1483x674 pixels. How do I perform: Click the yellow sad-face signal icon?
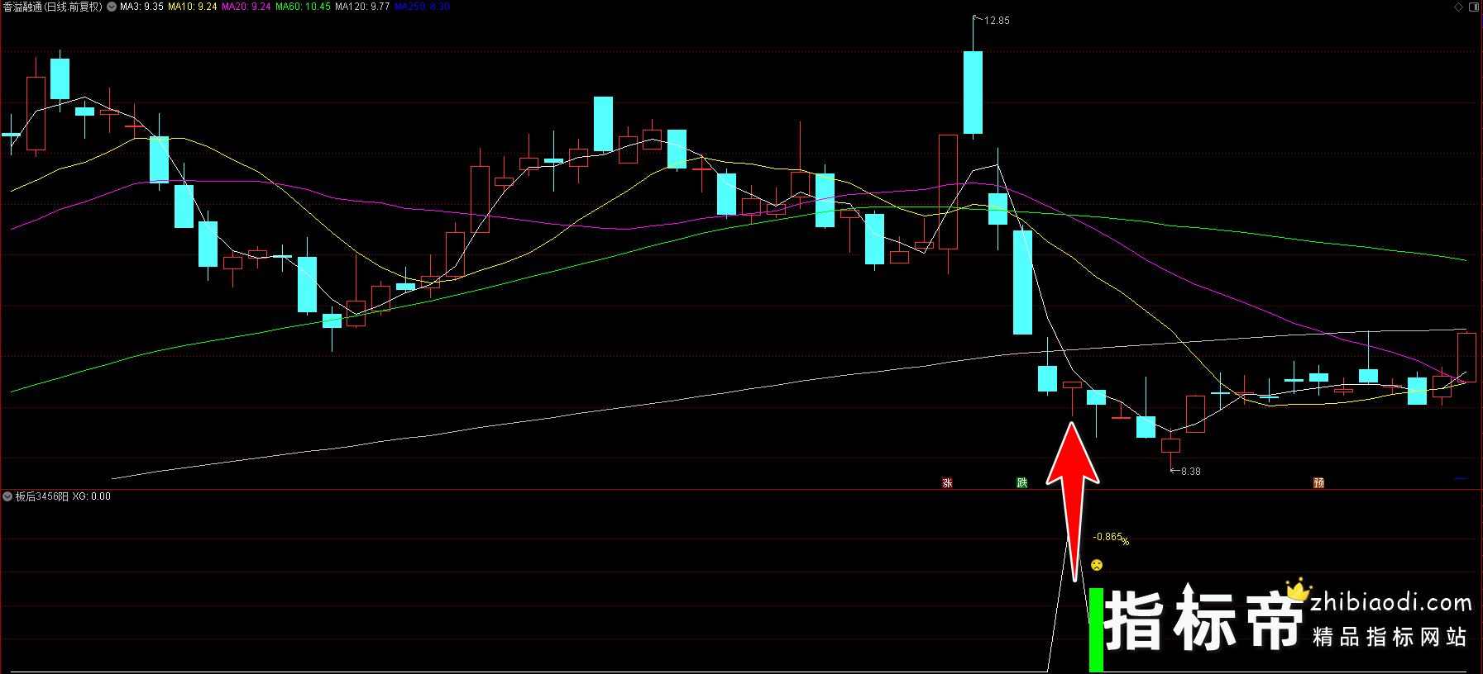click(1097, 566)
